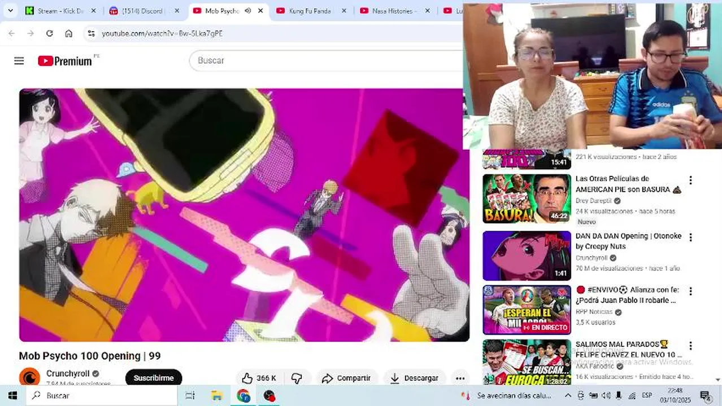The height and width of the screenshot is (406, 722).
Task: Close the Kung Fu Panda tab
Action: point(344,11)
